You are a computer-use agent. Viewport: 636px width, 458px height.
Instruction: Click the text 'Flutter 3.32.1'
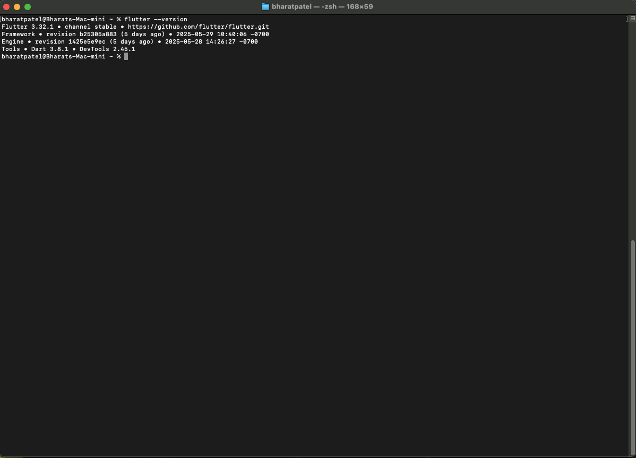tap(28, 27)
